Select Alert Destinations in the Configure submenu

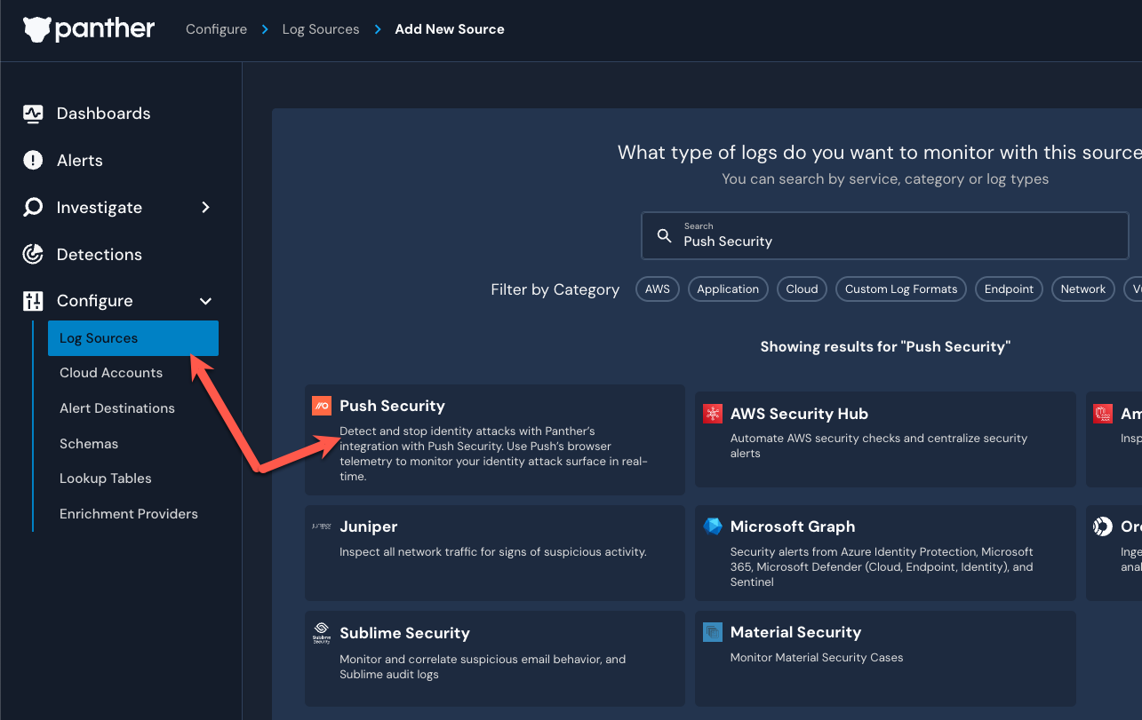tap(117, 408)
